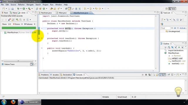Viewport: 188px width, 105px height.
Task: Click Rerun Failed Tests First icon in JUnit
Action: point(21,20)
